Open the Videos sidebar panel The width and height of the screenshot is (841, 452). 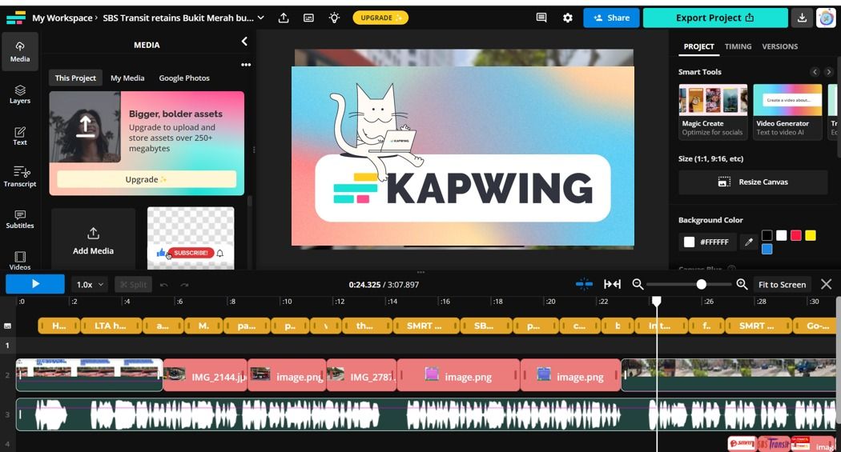20,260
